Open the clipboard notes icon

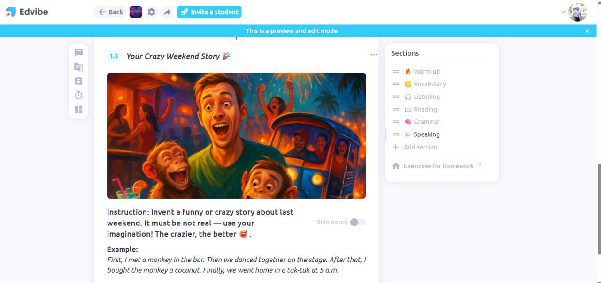(x=78, y=81)
